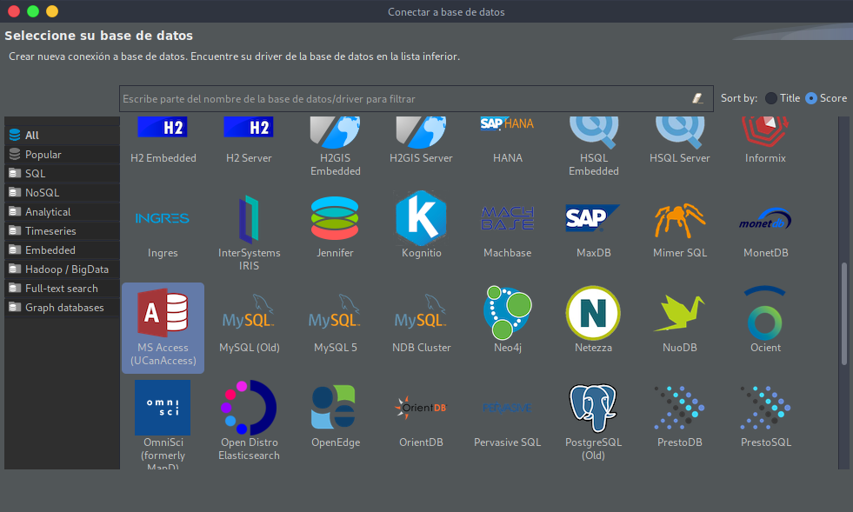
Task: Select Full-text search category
Action: (62, 289)
